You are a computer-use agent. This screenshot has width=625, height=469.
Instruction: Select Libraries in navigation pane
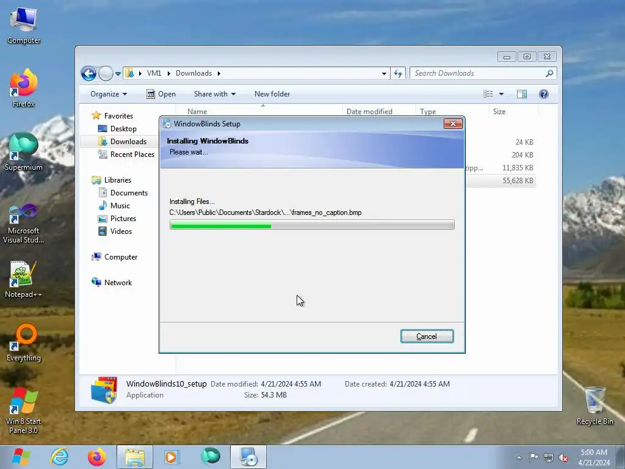(112, 180)
